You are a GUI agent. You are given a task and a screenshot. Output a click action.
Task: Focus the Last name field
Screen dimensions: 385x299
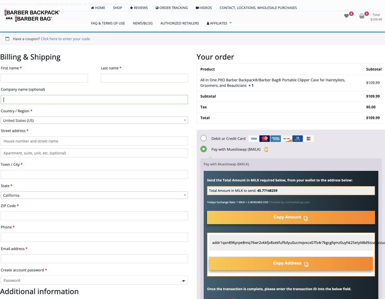click(x=144, y=78)
